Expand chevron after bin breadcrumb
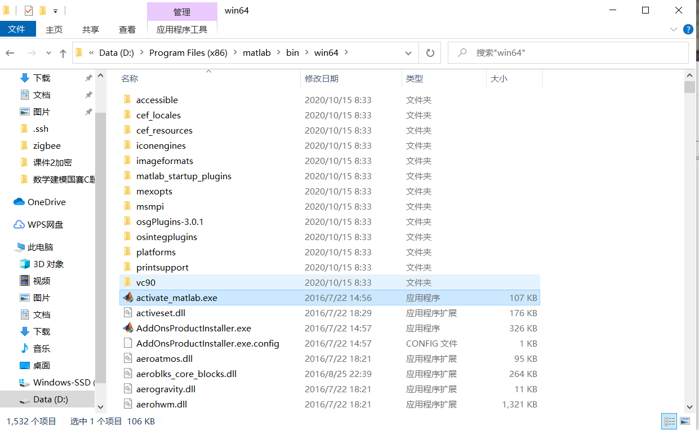Image resolution: width=699 pixels, height=430 pixels. point(307,52)
